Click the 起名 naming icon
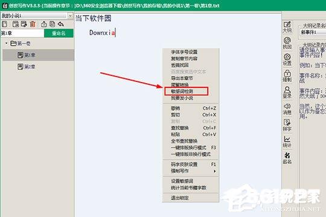 click(x=287, y=158)
